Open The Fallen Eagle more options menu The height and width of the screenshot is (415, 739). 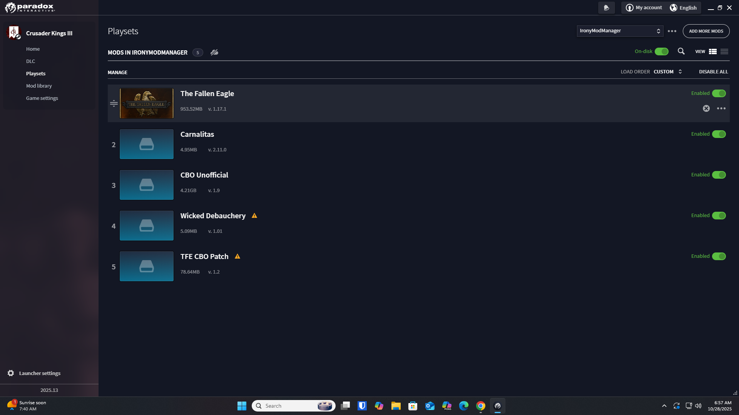pyautogui.click(x=721, y=108)
